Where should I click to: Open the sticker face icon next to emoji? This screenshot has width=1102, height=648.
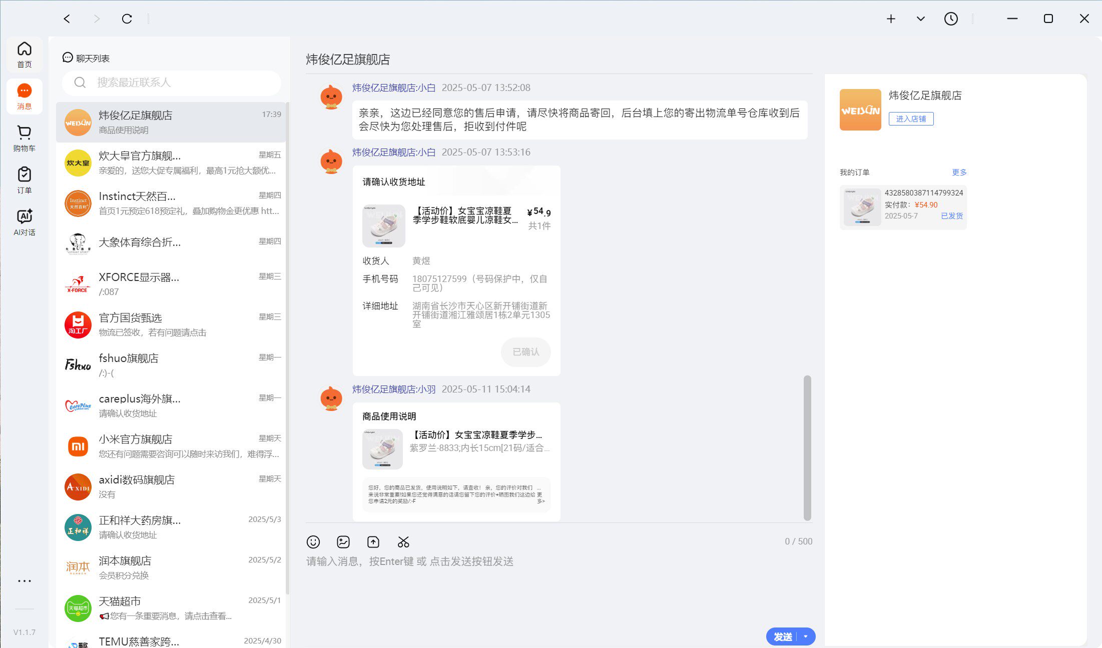tap(343, 541)
